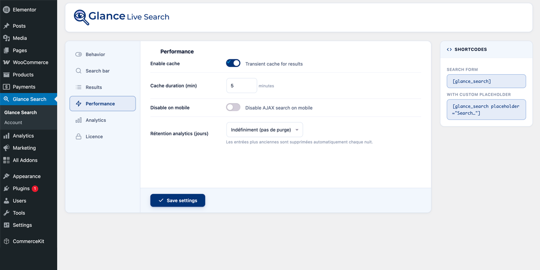540x270 pixels.
Task: Open Elementor from the admin sidebar
Action: 6,9
